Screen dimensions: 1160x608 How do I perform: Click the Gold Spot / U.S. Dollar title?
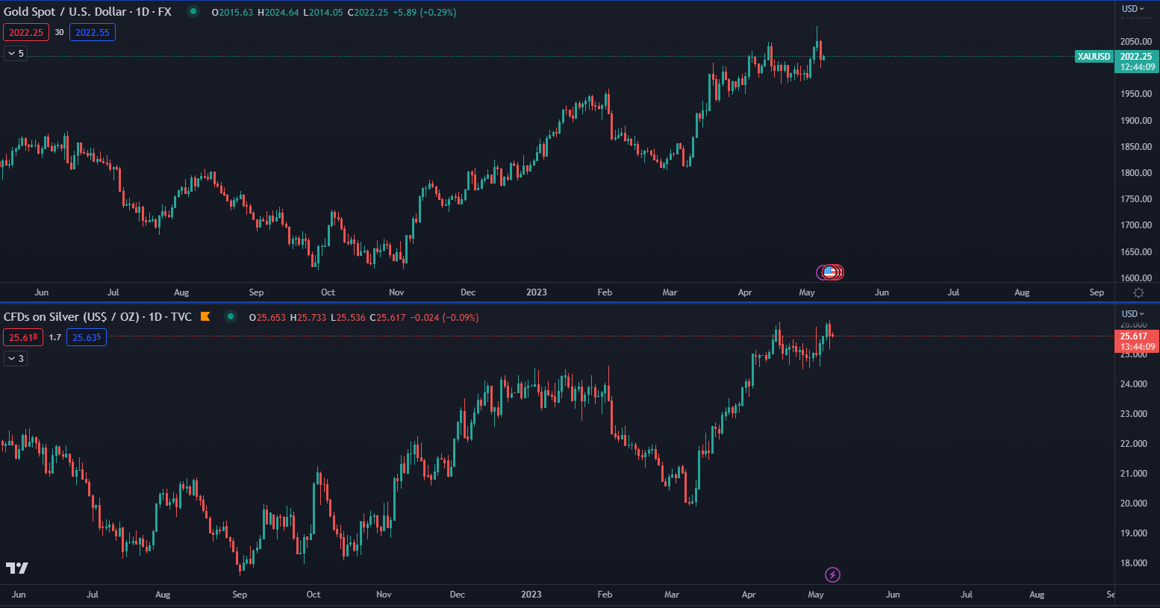(87, 12)
